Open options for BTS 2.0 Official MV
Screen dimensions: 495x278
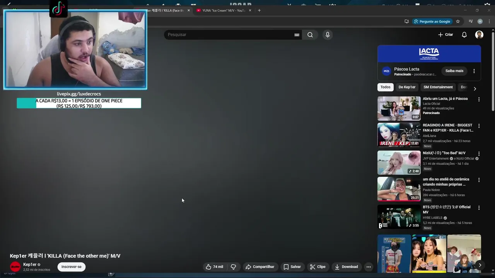coord(479,208)
